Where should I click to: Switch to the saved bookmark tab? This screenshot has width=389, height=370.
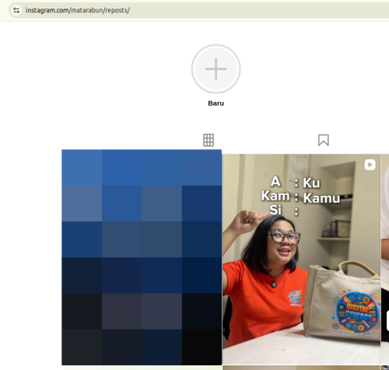[324, 140]
